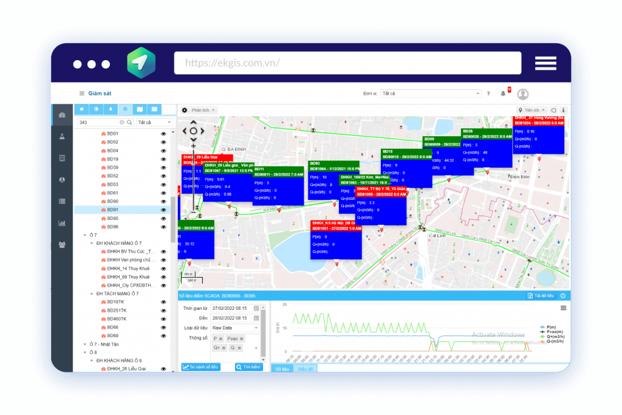Toggle visibility of BD69
The image size is (622, 415).
coord(163,336)
